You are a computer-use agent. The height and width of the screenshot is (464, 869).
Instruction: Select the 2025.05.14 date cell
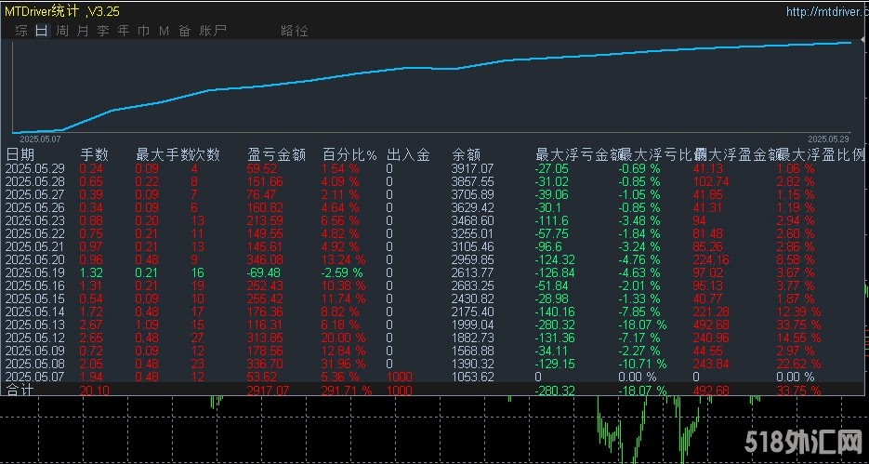click(34, 312)
